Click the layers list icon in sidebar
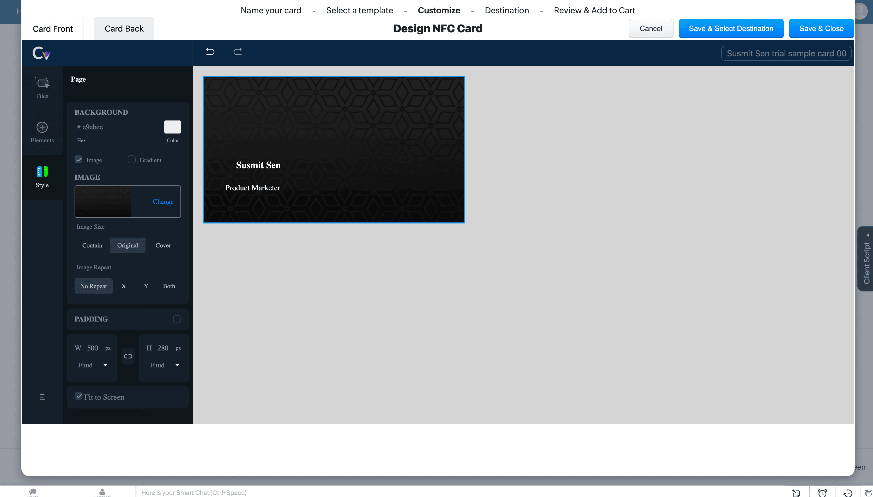Image resolution: width=873 pixels, height=497 pixels. [42, 397]
